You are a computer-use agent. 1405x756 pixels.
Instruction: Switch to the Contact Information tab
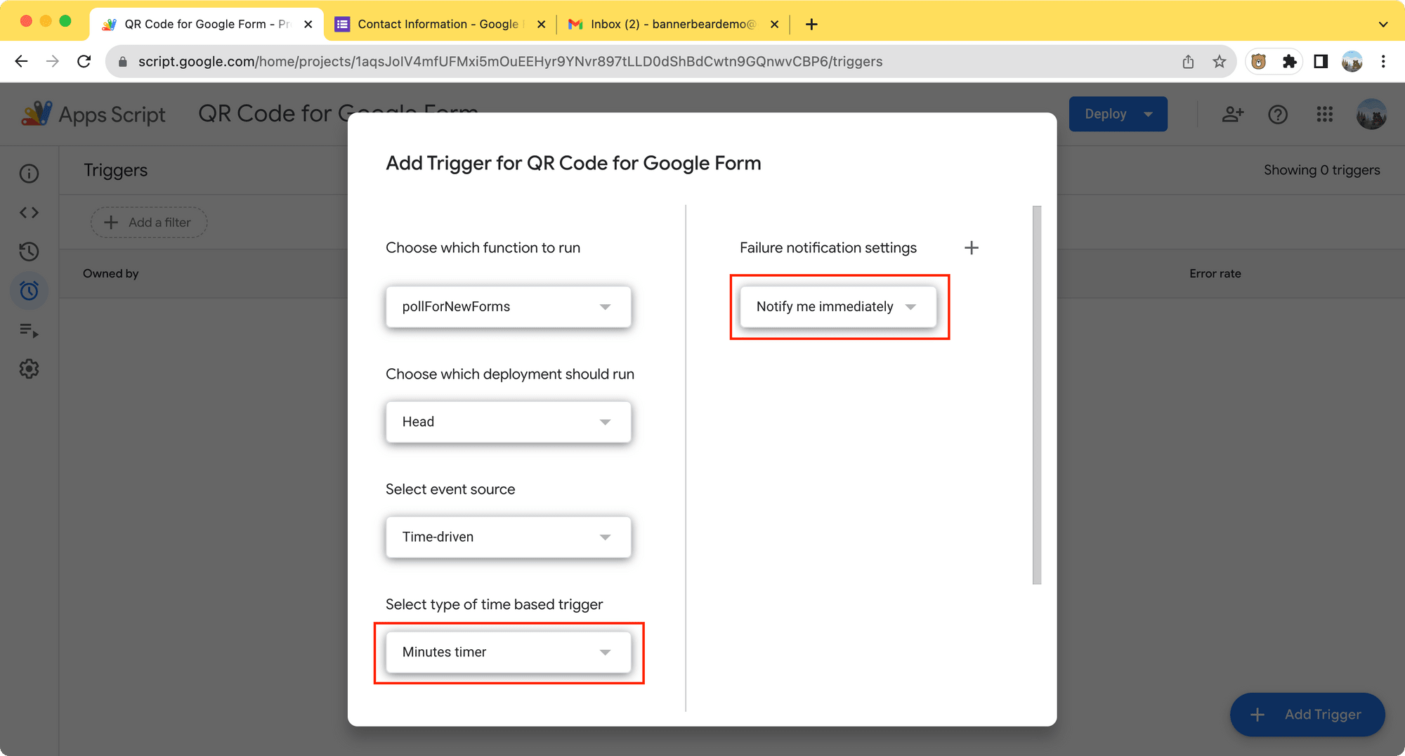(x=436, y=23)
